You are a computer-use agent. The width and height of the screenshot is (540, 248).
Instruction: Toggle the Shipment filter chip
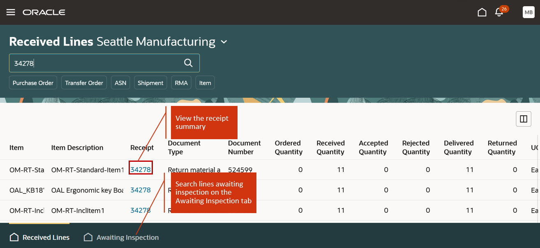(150, 83)
